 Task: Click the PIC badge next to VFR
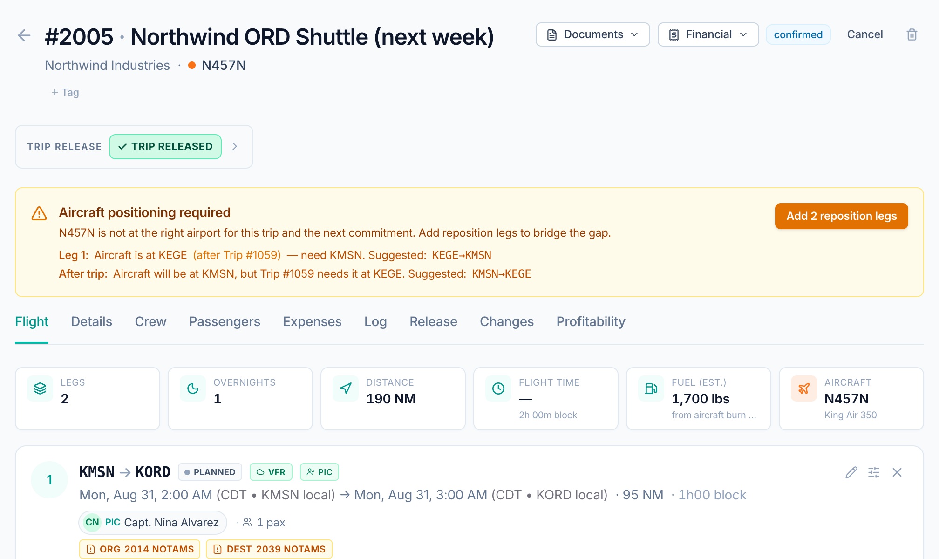[x=320, y=472]
